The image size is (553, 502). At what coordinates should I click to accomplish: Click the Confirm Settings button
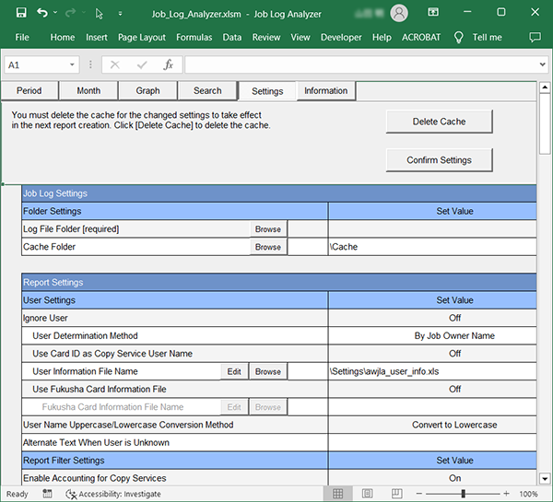(x=439, y=160)
